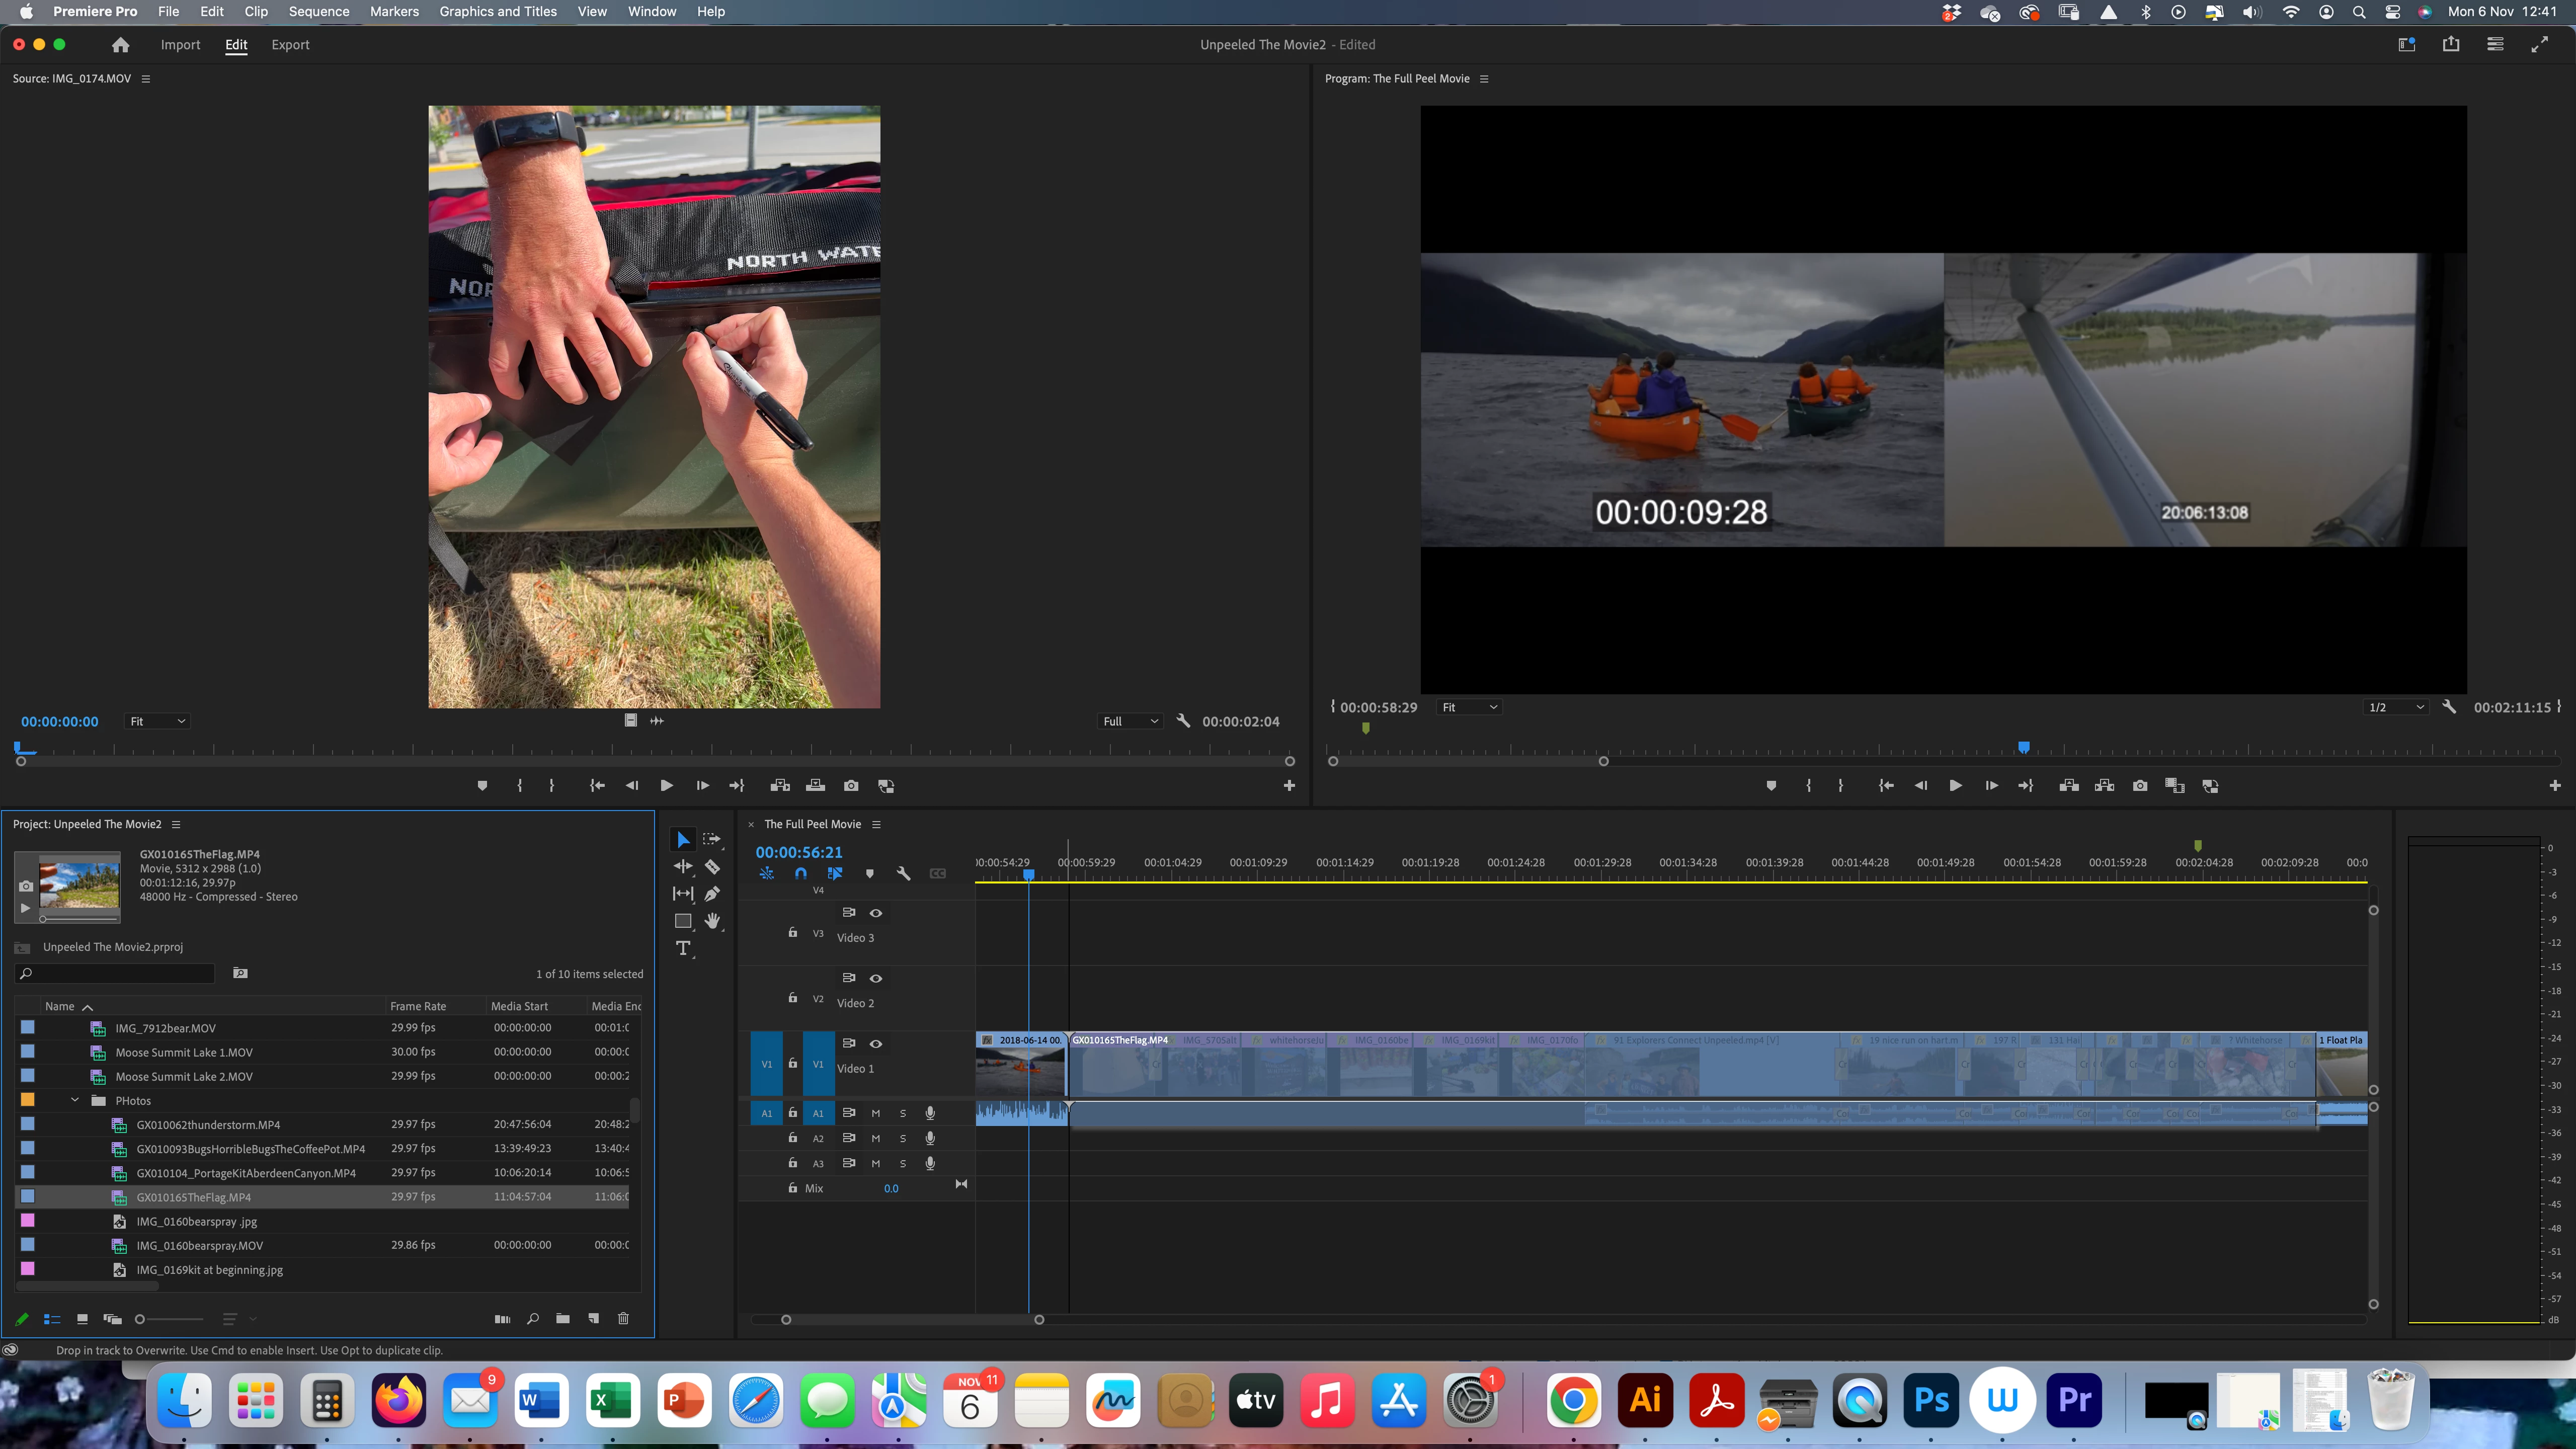The height and width of the screenshot is (1449, 2576).
Task: Click Export Frame camera in Program monitor
Action: [x=2139, y=786]
